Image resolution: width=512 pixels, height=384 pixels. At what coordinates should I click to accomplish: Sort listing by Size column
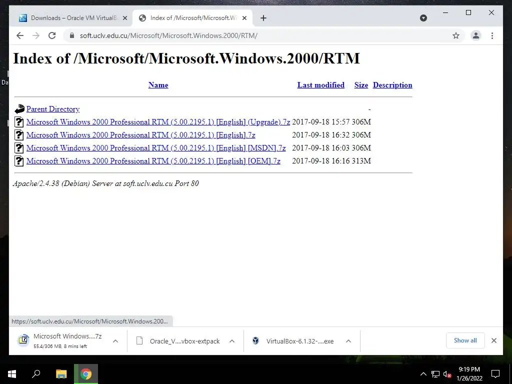pyautogui.click(x=361, y=85)
